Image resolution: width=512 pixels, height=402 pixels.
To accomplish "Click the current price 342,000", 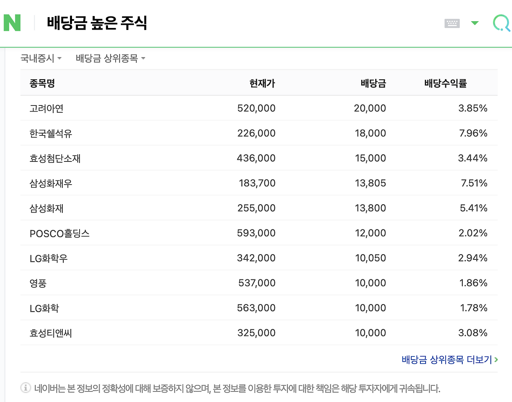I will pos(256,258).
